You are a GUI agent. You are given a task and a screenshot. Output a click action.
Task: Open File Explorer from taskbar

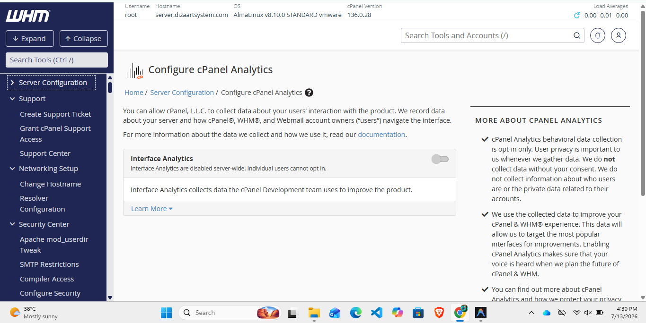314,313
